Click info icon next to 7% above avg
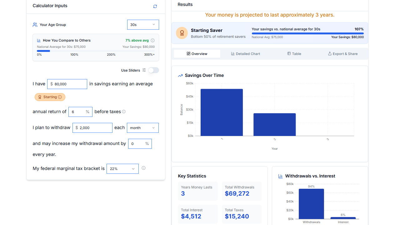The height and width of the screenshot is (225, 400). point(152,40)
